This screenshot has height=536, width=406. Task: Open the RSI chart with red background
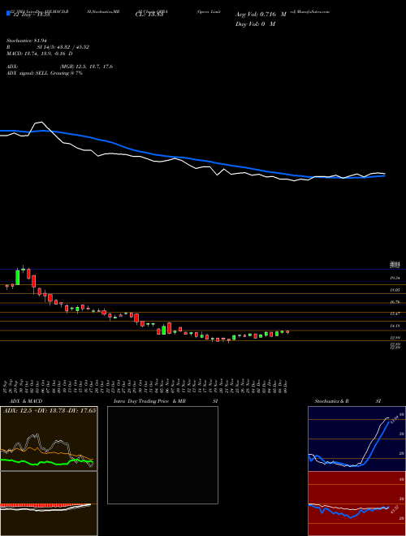coord(356,504)
